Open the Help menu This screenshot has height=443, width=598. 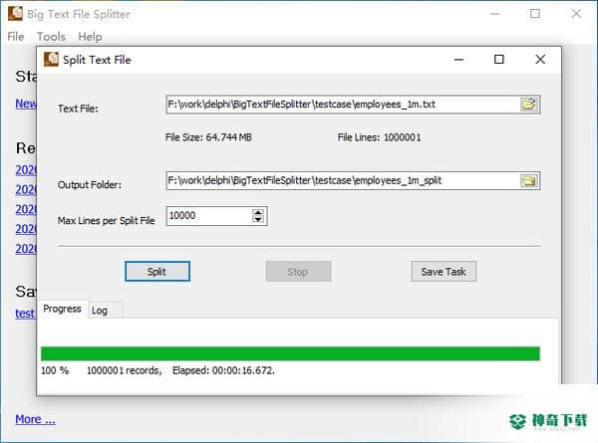90,37
